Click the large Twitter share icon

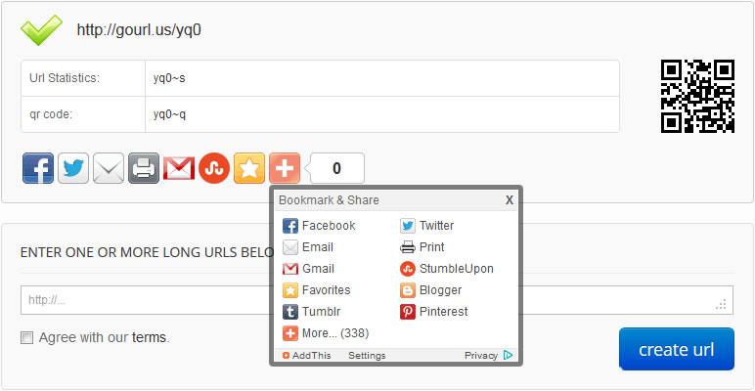(73, 168)
